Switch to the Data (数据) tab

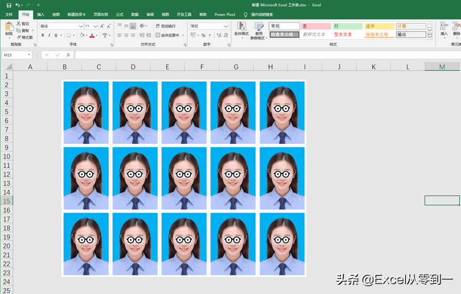point(135,14)
